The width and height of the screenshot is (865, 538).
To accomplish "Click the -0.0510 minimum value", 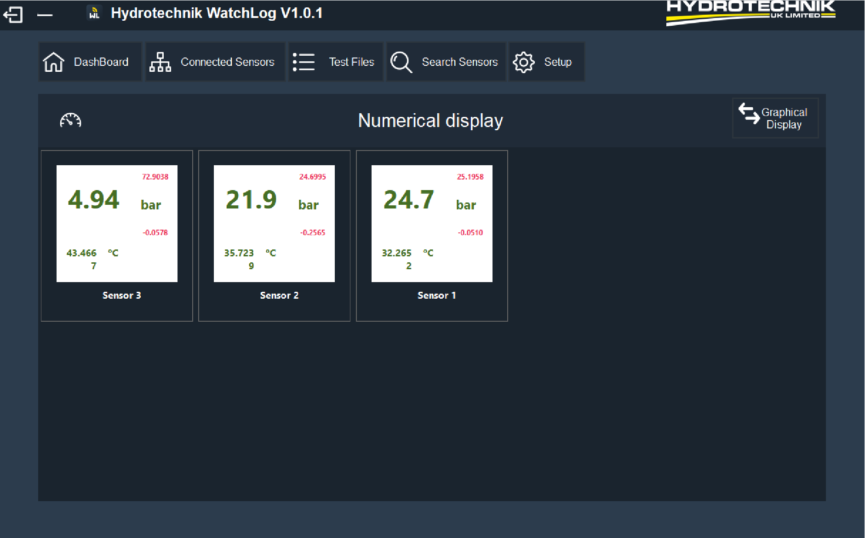I will point(470,232).
